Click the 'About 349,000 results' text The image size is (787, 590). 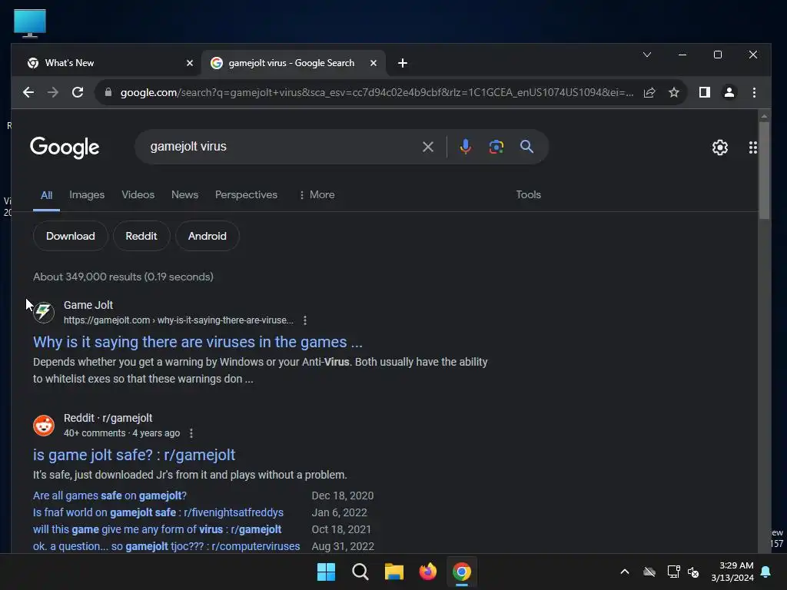pos(124,277)
